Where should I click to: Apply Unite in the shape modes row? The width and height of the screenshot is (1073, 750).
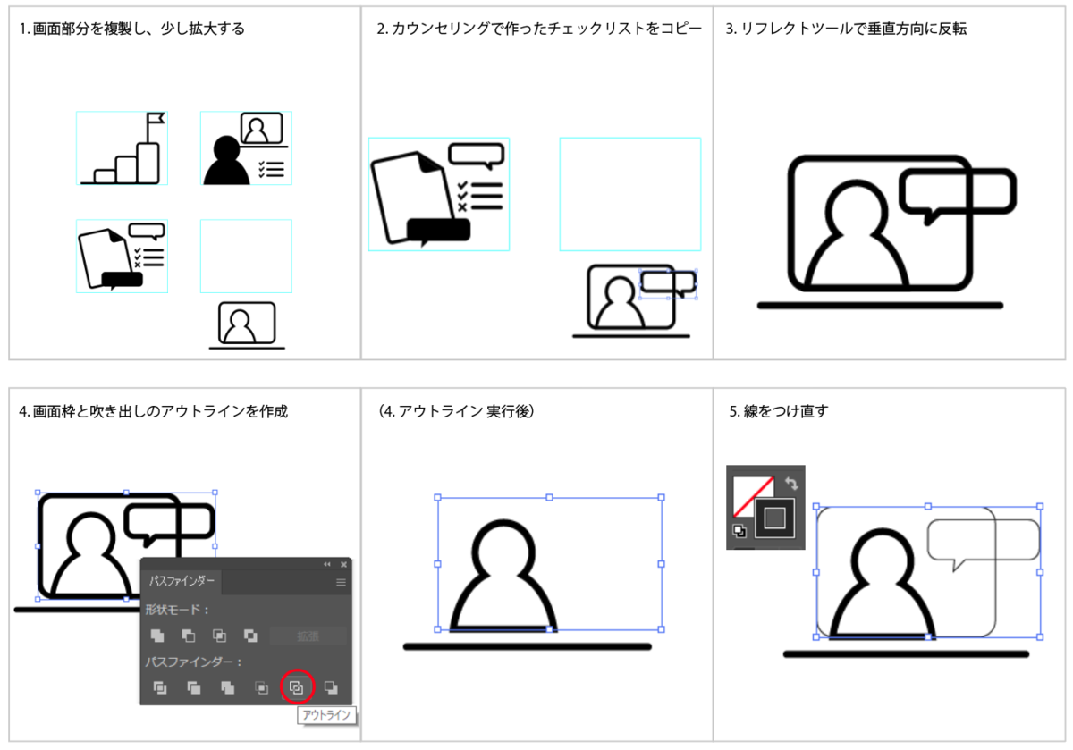pyautogui.click(x=158, y=636)
